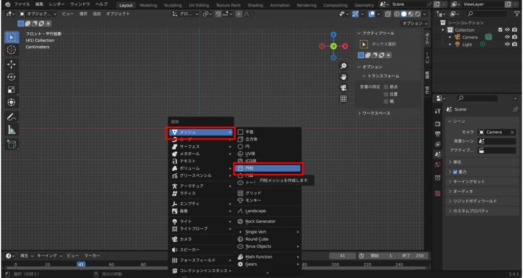Select the Measure tool icon
The image size is (523, 278).
coord(12,130)
